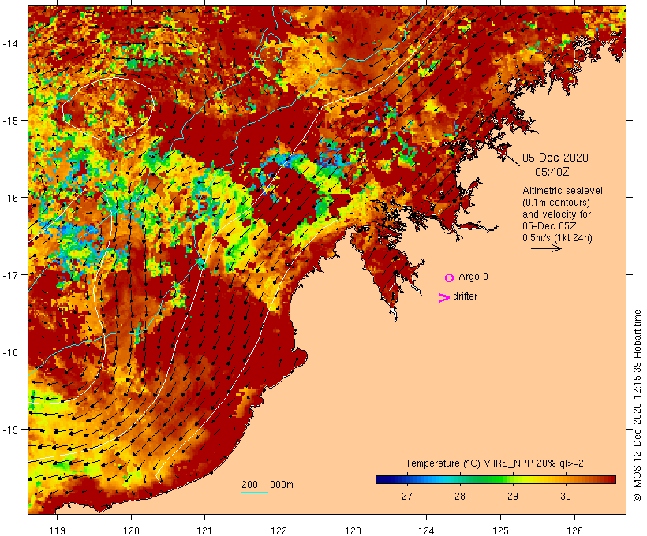
Task: Click the latitude label -14
Action: pos(10,43)
